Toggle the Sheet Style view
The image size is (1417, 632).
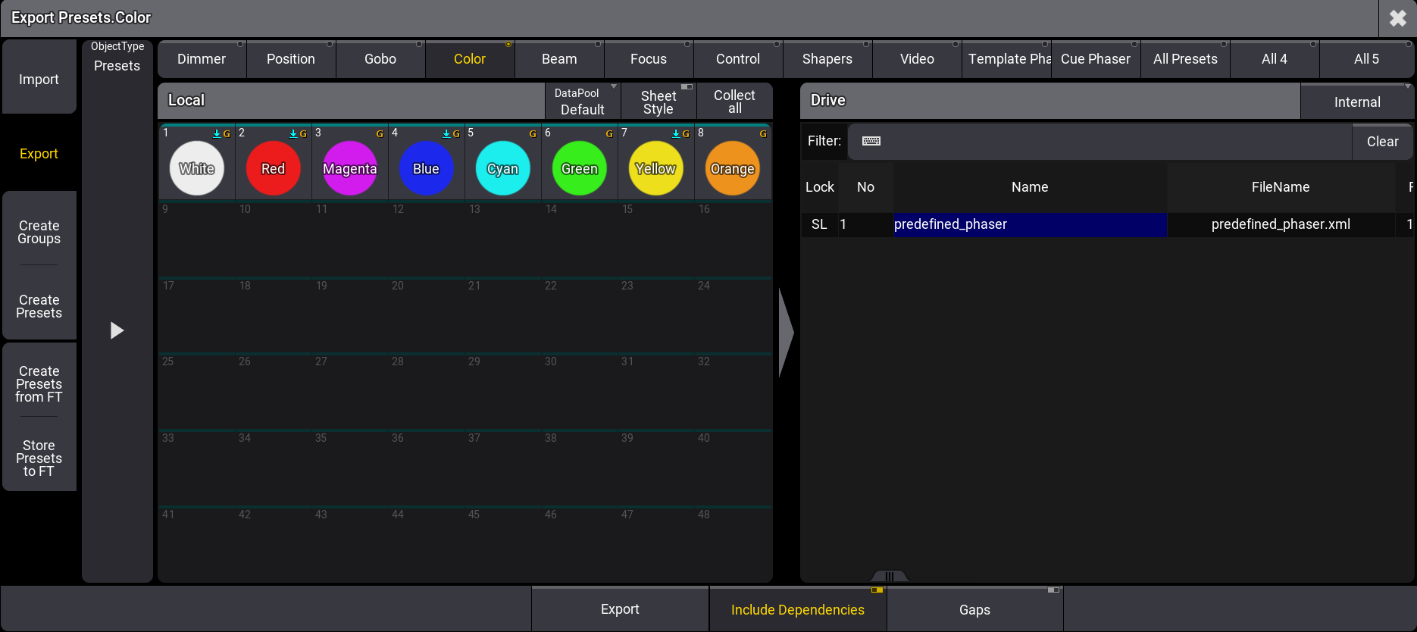point(658,102)
